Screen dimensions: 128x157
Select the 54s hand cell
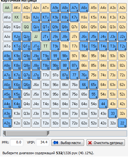point(103,94)
